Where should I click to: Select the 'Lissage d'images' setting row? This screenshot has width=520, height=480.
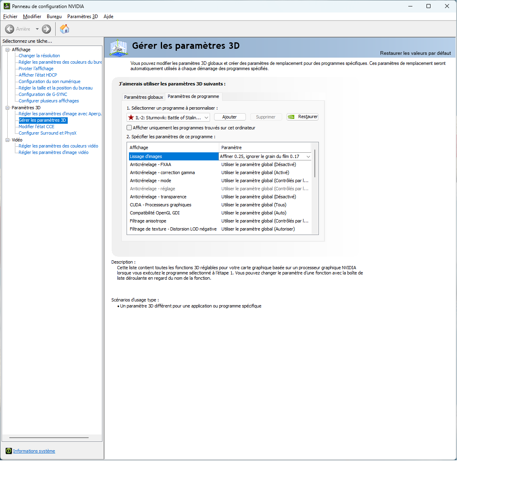(173, 156)
